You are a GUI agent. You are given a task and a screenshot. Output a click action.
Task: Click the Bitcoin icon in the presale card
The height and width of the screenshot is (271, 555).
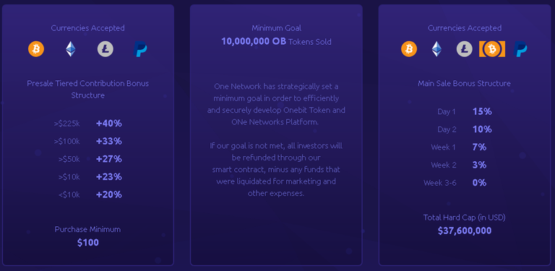[36, 49]
